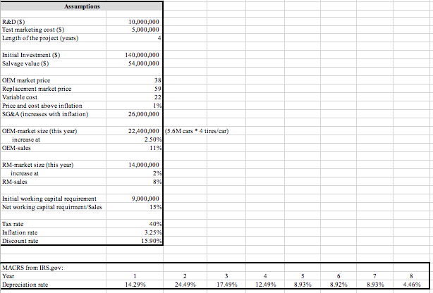Screen dimensions: 433x293
Task: Select the 4.46% depreciation cell
Action: click(411, 285)
